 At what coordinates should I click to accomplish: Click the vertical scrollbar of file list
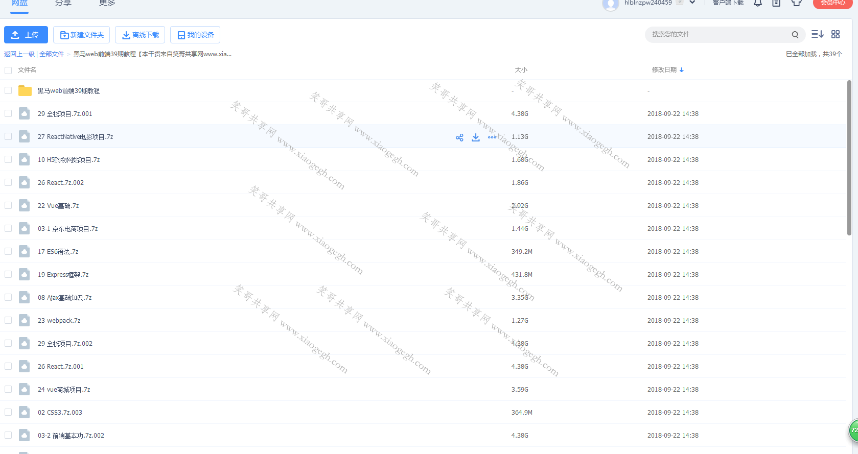pos(849,158)
